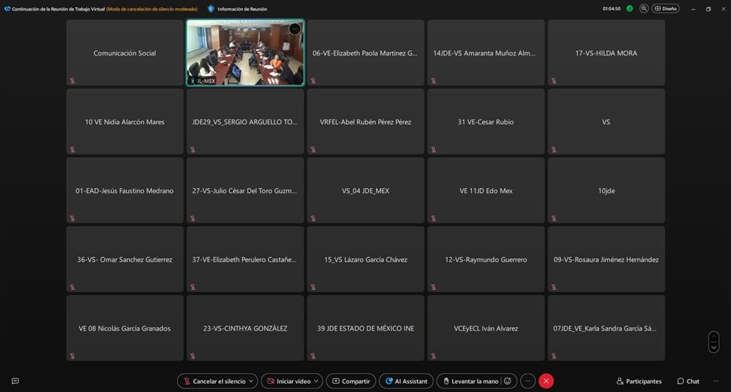Open more options on JL-MEX video tile
The image size is (731, 392).
[295, 29]
